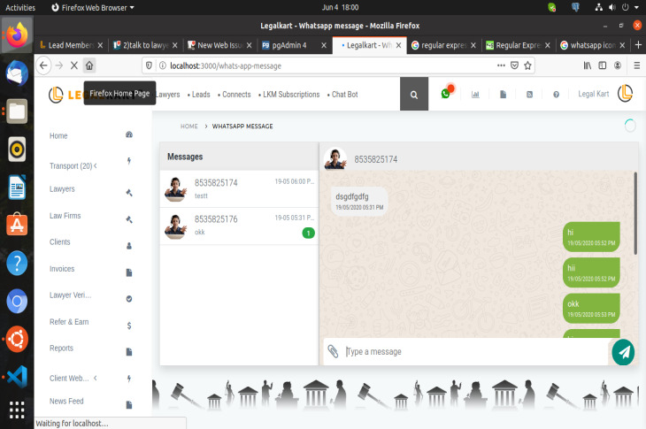Switch to the pgAdmin 4 tab
This screenshot has height=429, width=646.
[292, 45]
